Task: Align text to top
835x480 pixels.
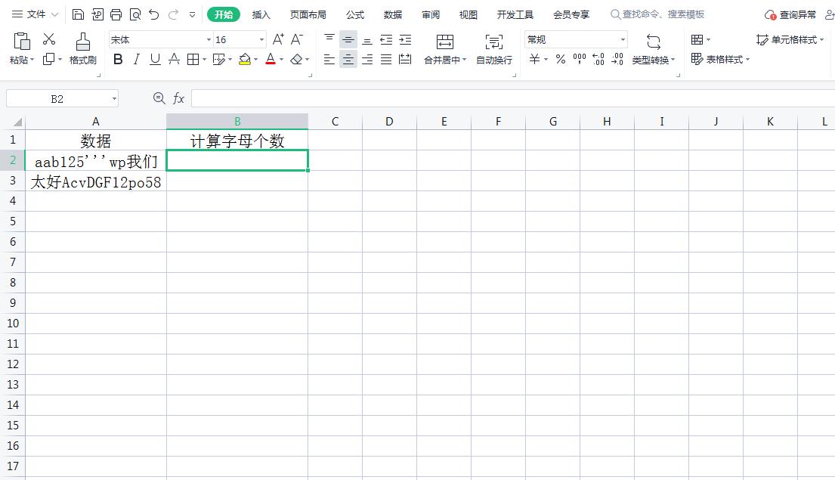Action: [x=329, y=39]
